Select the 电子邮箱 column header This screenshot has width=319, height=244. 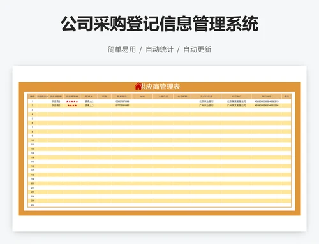tap(182, 96)
